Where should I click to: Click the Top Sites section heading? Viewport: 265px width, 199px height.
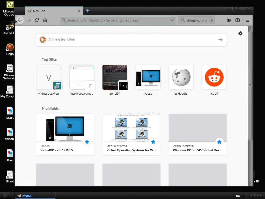click(49, 59)
